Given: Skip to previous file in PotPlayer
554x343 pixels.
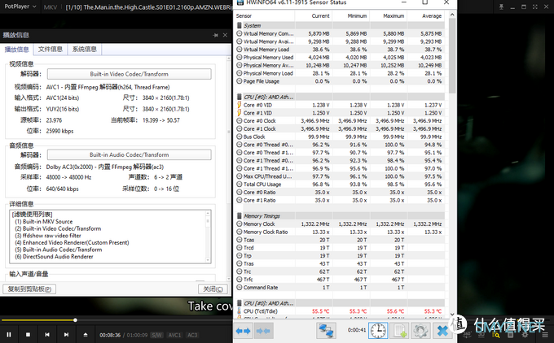Looking at the screenshot, I should [47, 335].
